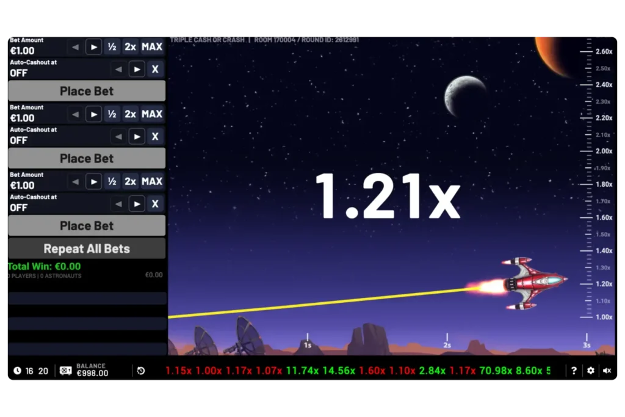The image size is (625, 417).
Task: Click the clock icon in bottom bar
Action: click(x=17, y=371)
